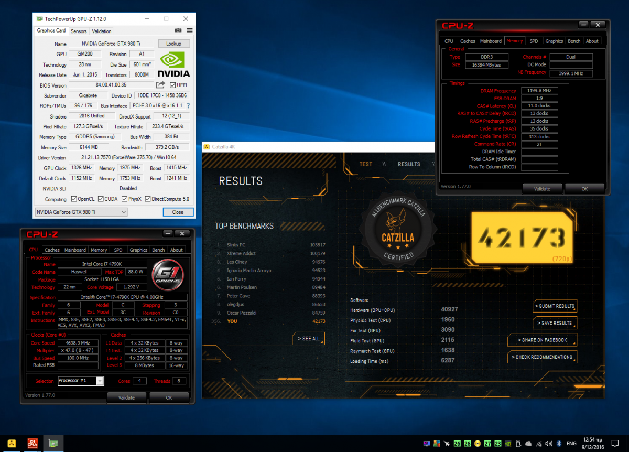Open the About tab in Memory window
This screenshot has width=629, height=452.
click(x=592, y=41)
